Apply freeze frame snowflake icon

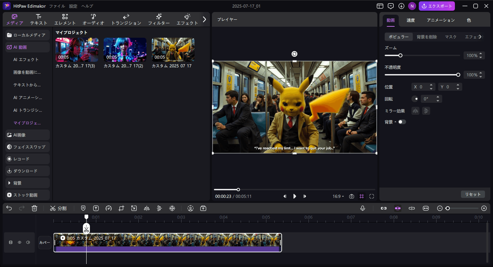tap(172, 208)
